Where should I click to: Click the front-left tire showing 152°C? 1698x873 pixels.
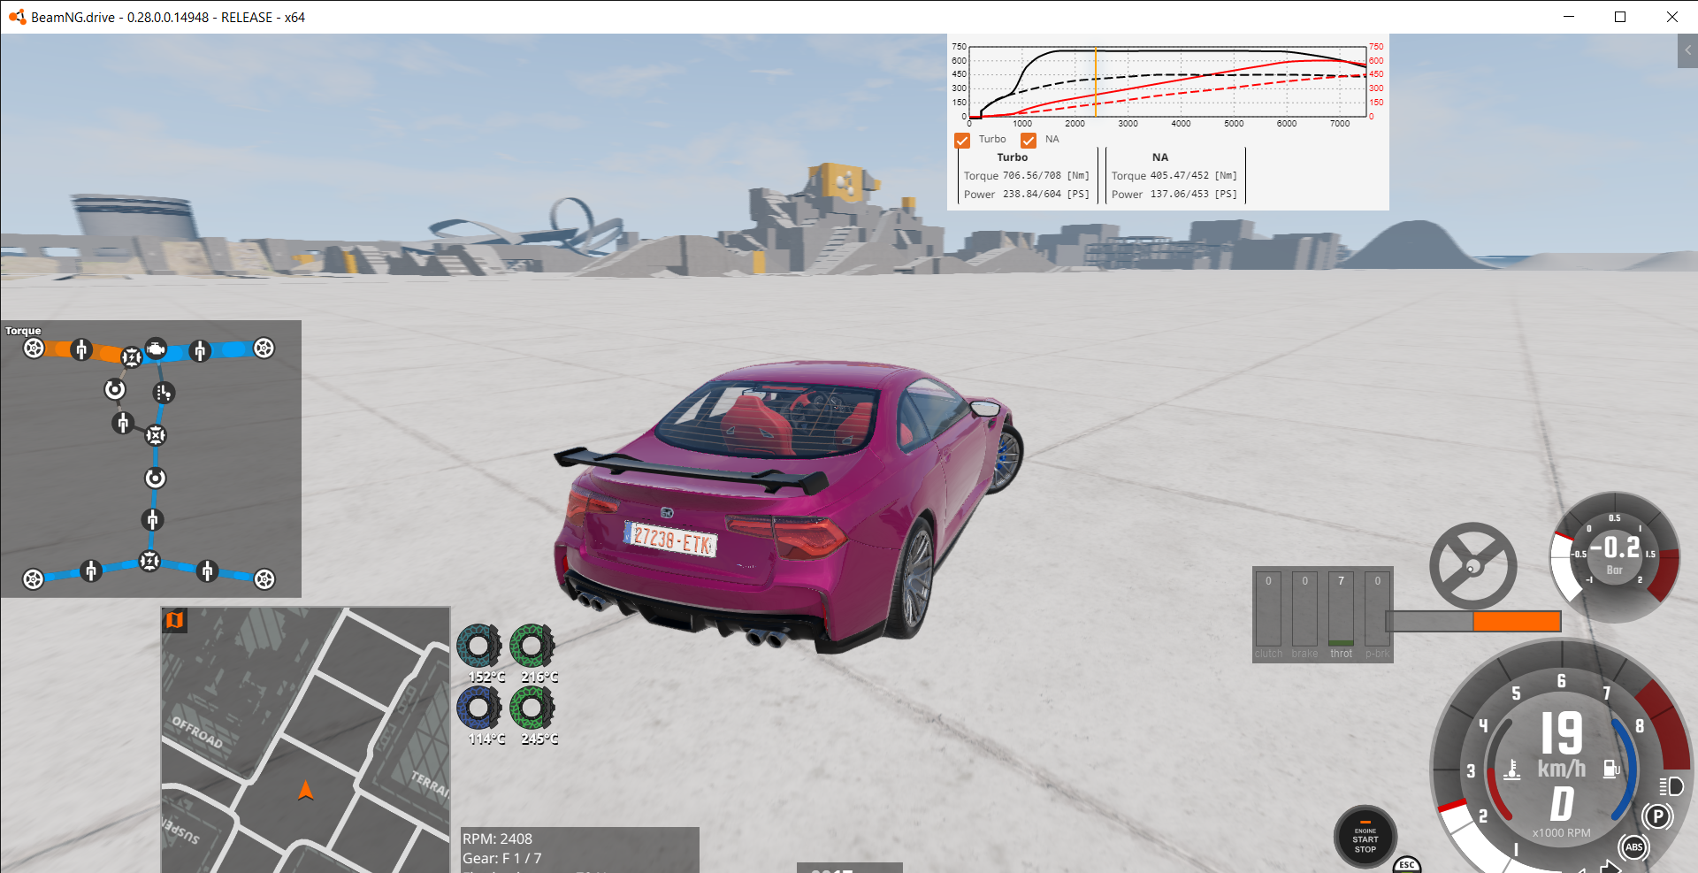(x=478, y=647)
